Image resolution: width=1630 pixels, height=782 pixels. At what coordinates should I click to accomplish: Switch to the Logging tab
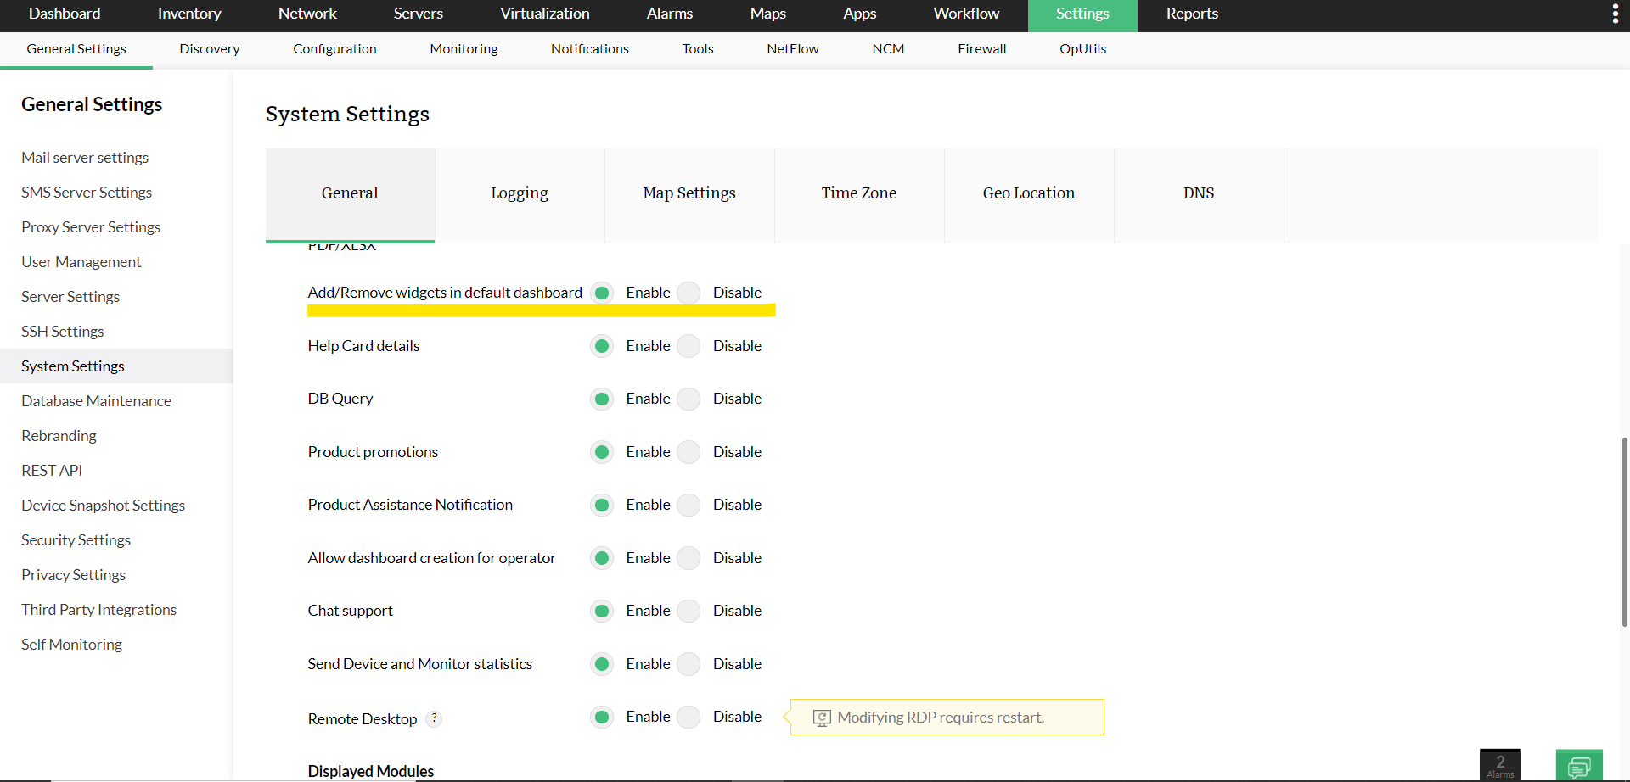pos(520,193)
